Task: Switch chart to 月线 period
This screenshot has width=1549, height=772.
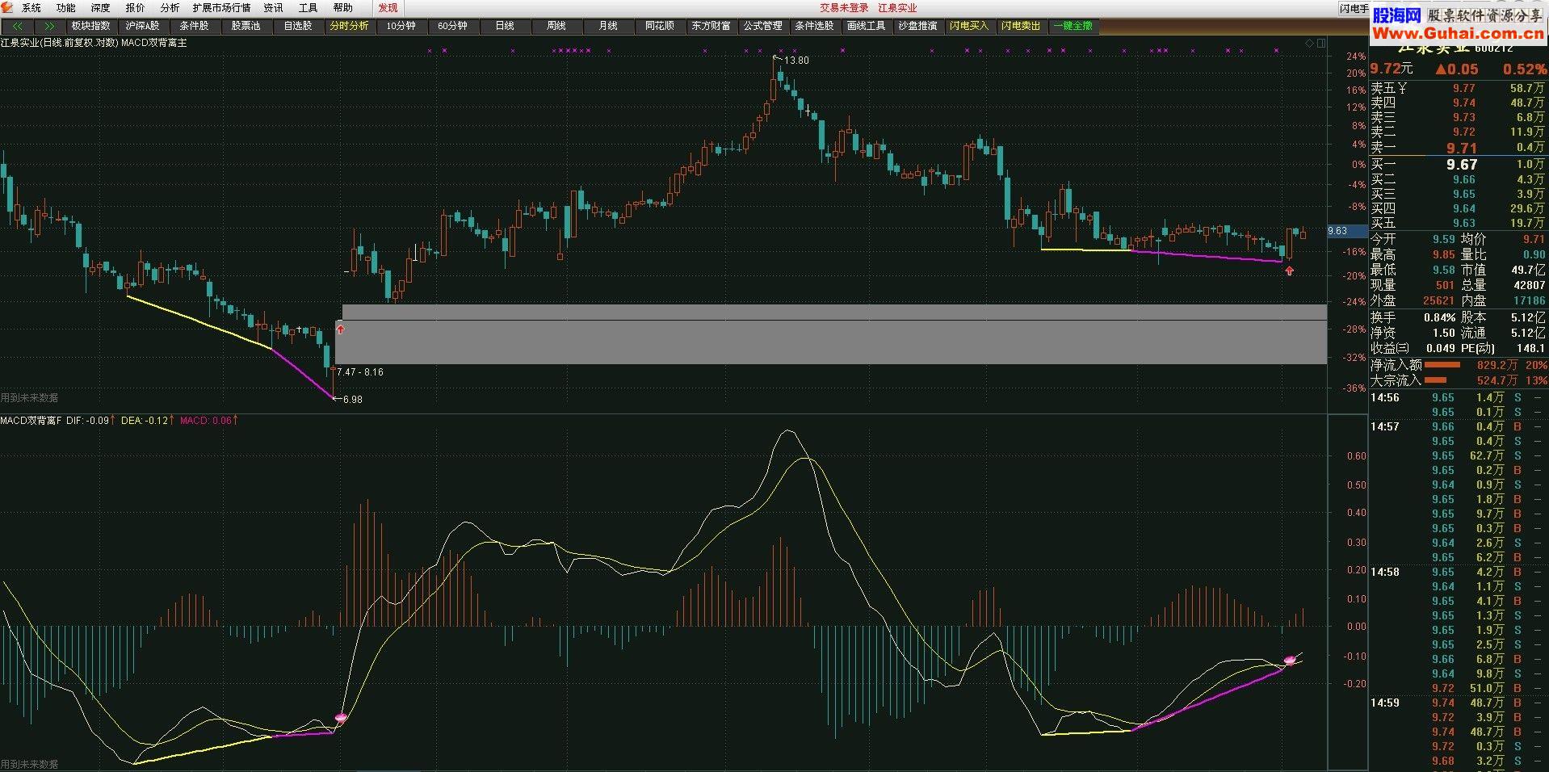Action: tap(607, 26)
